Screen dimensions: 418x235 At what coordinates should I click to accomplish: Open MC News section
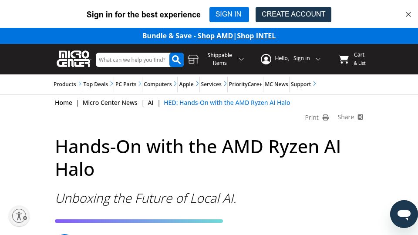click(276, 84)
